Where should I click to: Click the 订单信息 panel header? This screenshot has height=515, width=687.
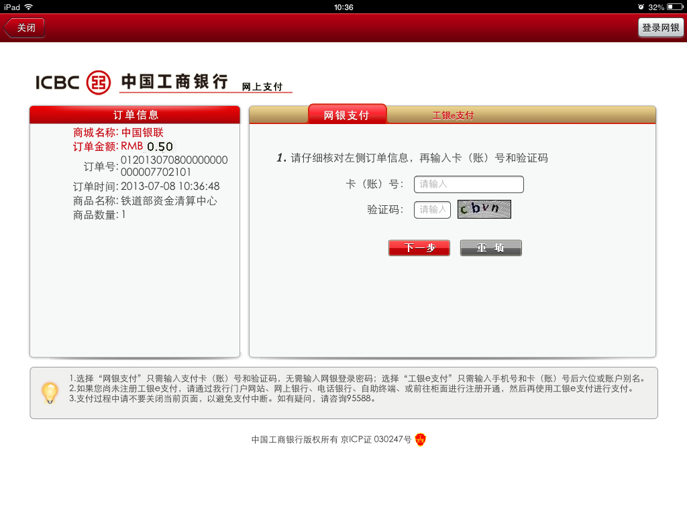coord(135,115)
